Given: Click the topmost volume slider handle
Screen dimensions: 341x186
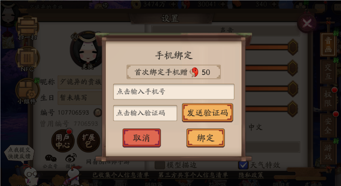Looking at the screenshot, I should click(293, 47).
